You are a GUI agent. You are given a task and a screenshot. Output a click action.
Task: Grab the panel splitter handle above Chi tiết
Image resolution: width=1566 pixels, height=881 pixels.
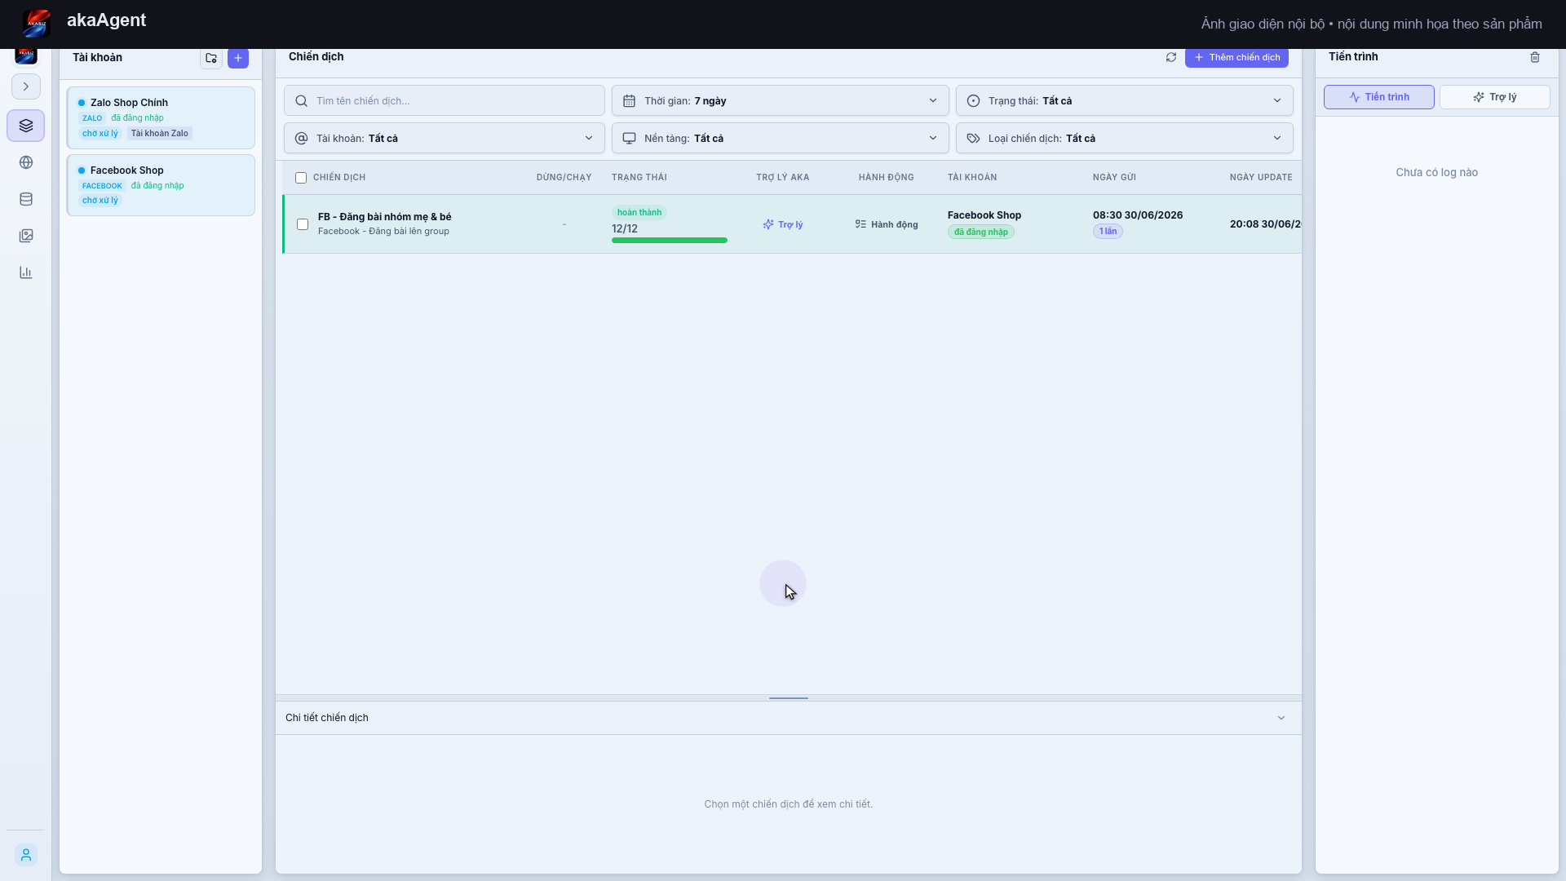(789, 698)
